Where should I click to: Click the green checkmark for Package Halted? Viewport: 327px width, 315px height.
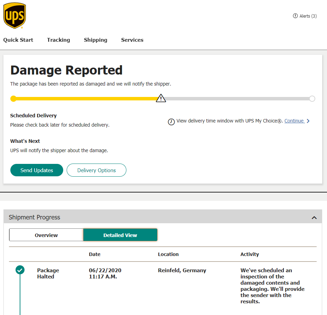click(20, 270)
